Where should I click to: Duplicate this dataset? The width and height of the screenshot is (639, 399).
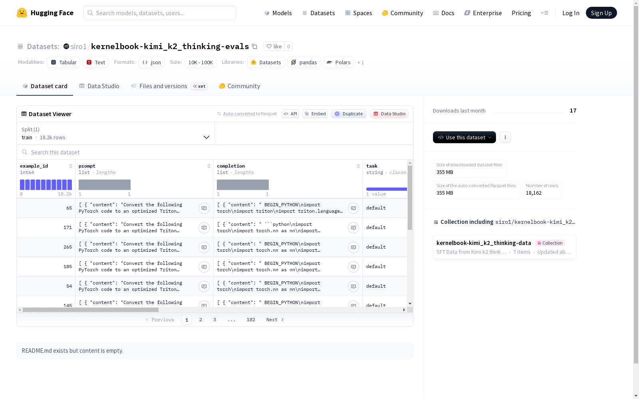pyautogui.click(x=349, y=114)
